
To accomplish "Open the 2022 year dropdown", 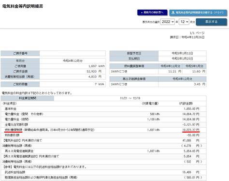I will pos(168,22).
